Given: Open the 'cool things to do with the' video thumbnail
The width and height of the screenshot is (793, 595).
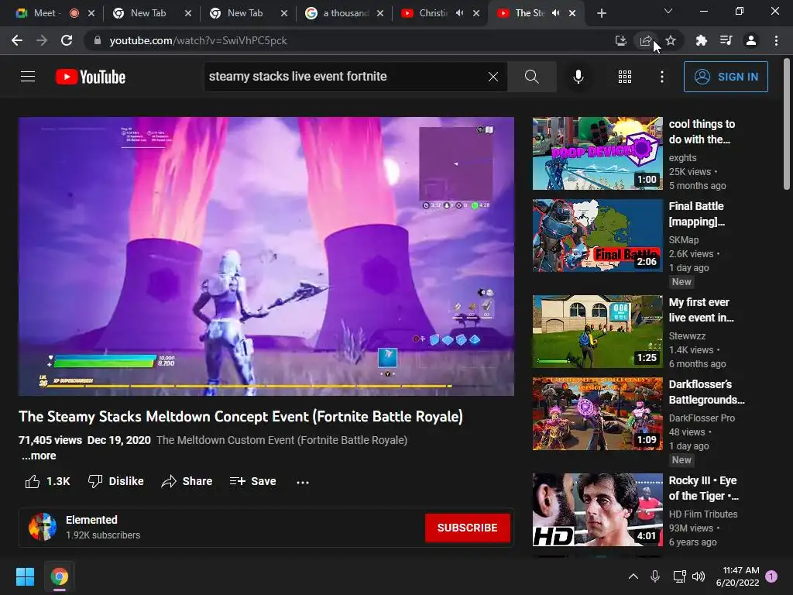Looking at the screenshot, I should (597, 153).
